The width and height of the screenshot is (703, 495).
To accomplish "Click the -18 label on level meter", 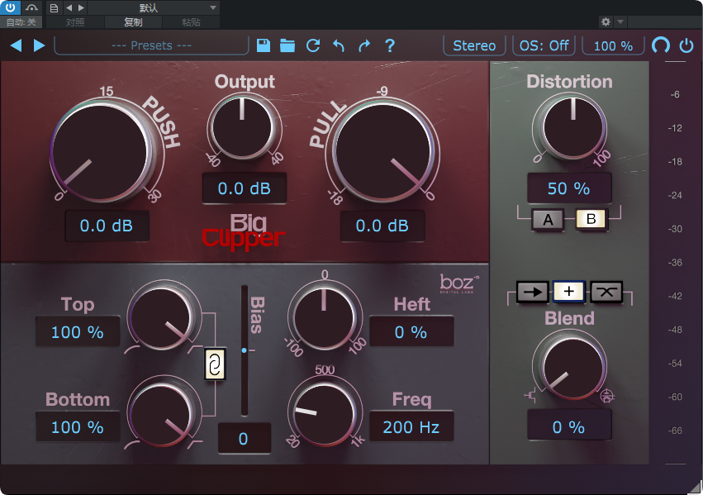I will (x=675, y=162).
